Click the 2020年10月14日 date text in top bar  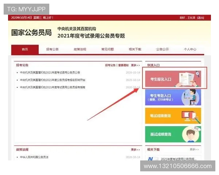click(x=22, y=17)
